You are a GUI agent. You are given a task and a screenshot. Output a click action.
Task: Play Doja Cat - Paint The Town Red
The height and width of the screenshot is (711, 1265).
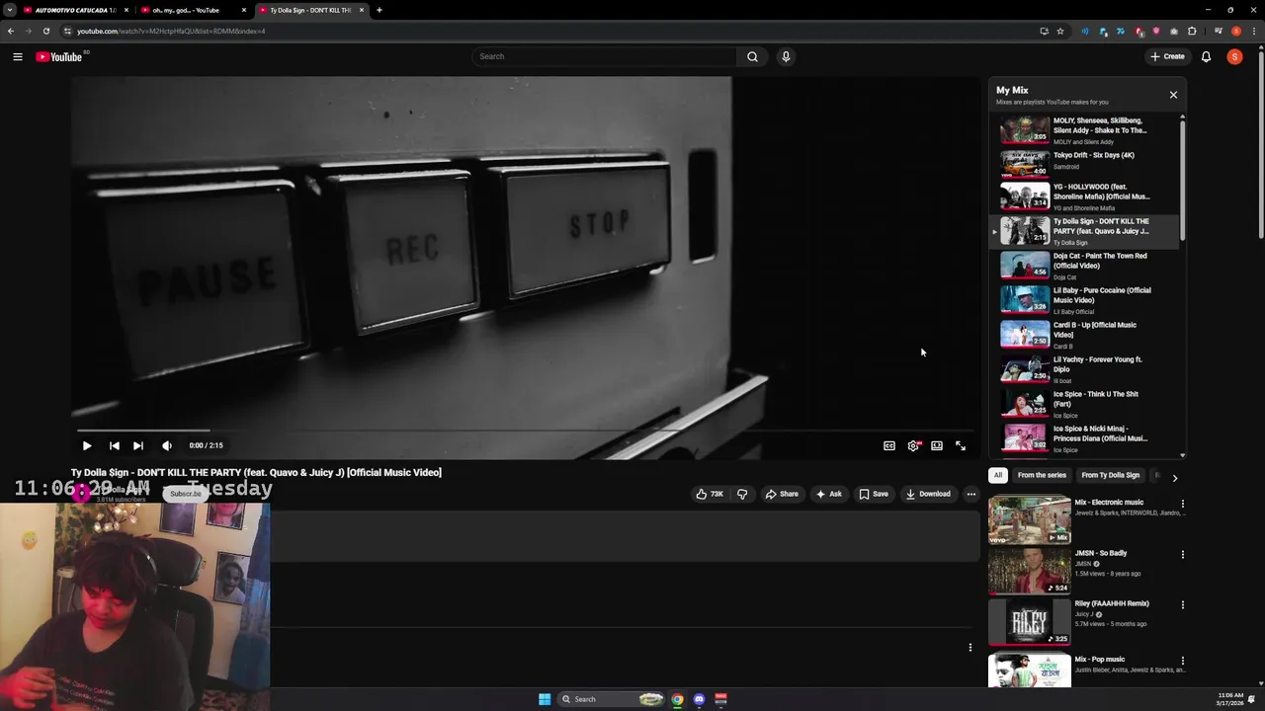click(1085, 266)
